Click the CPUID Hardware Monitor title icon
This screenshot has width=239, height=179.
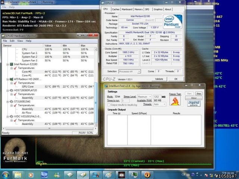coord(3,36)
